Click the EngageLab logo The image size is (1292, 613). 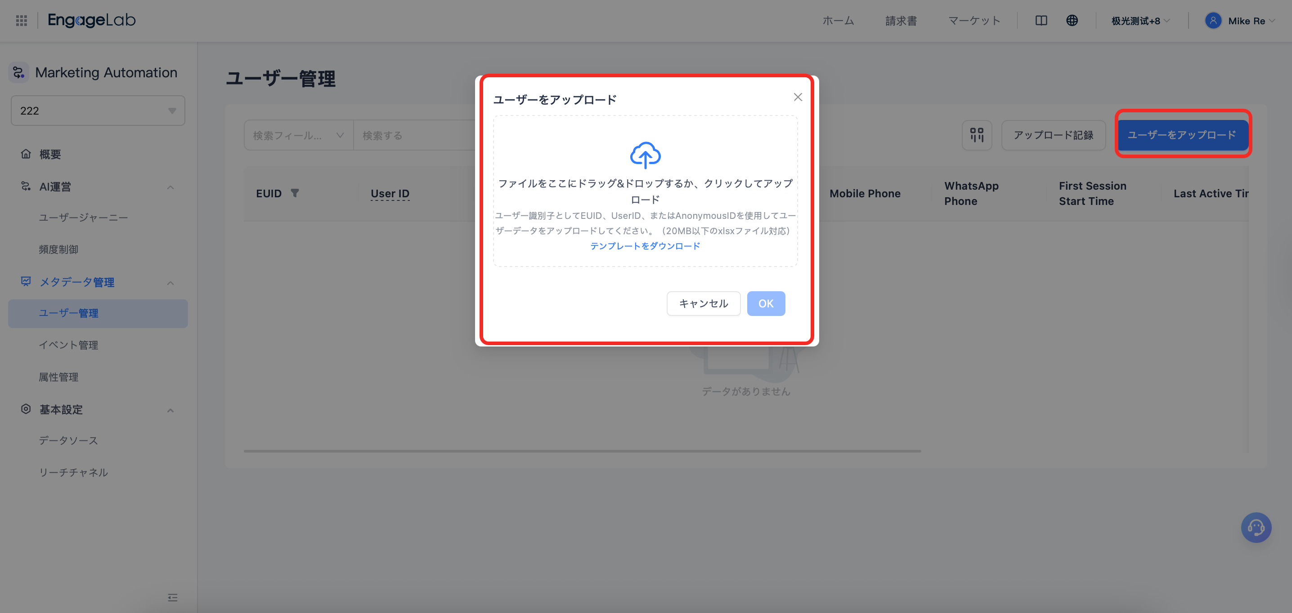[x=90, y=20]
